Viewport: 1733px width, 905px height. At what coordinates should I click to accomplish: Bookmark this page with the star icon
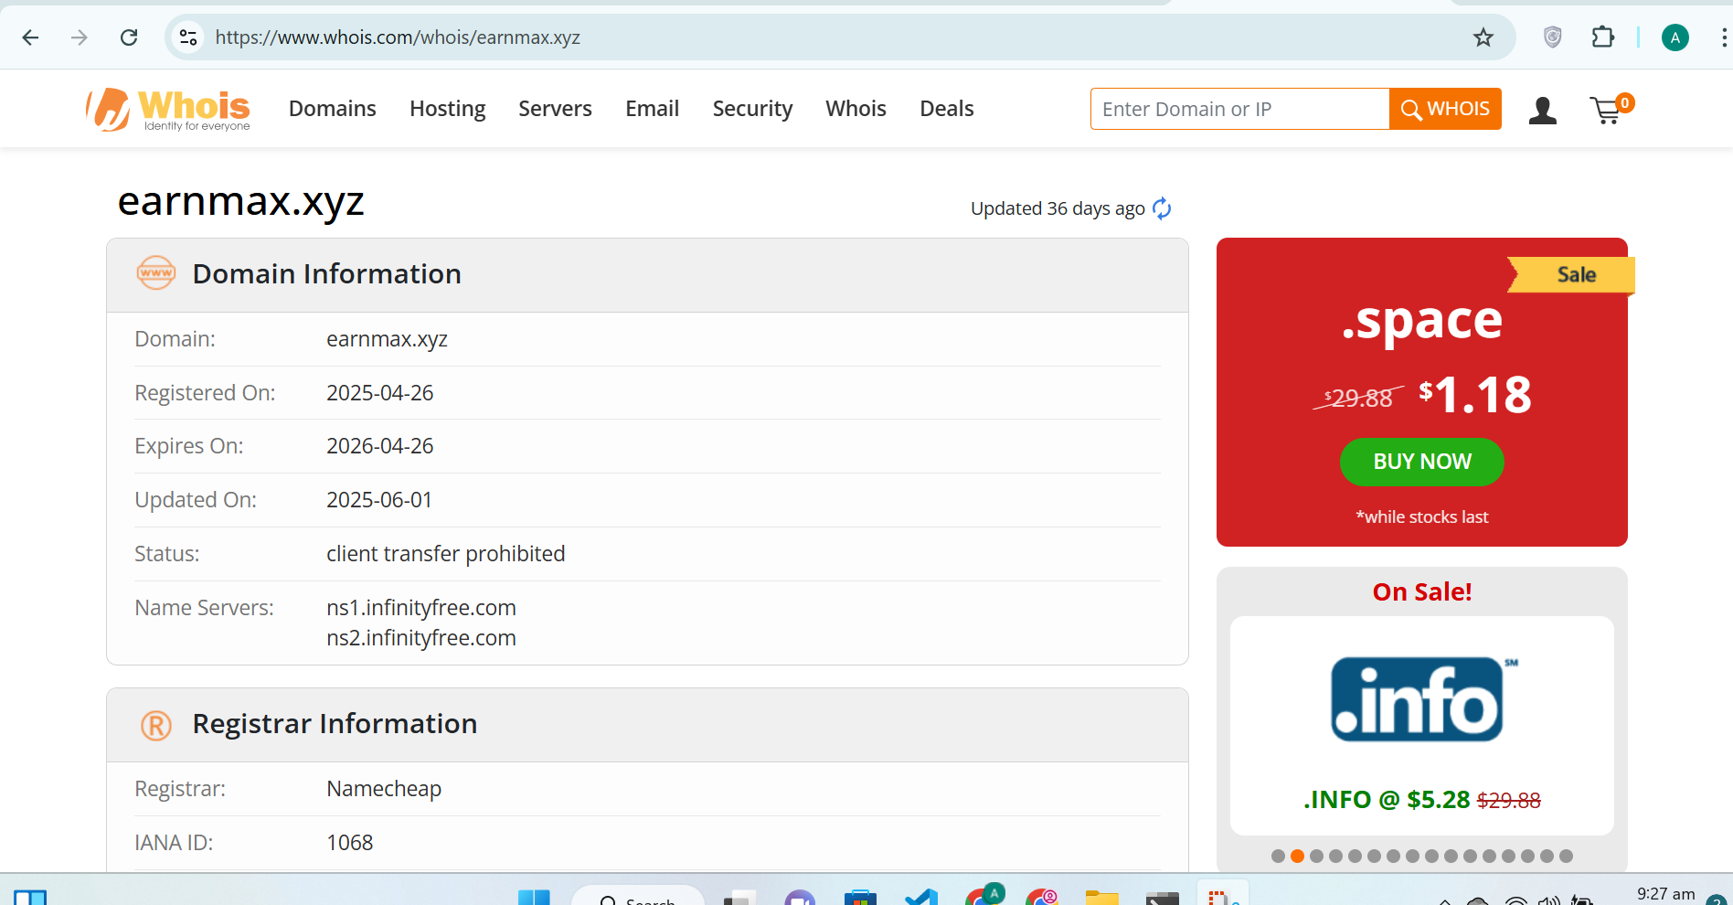(1483, 37)
